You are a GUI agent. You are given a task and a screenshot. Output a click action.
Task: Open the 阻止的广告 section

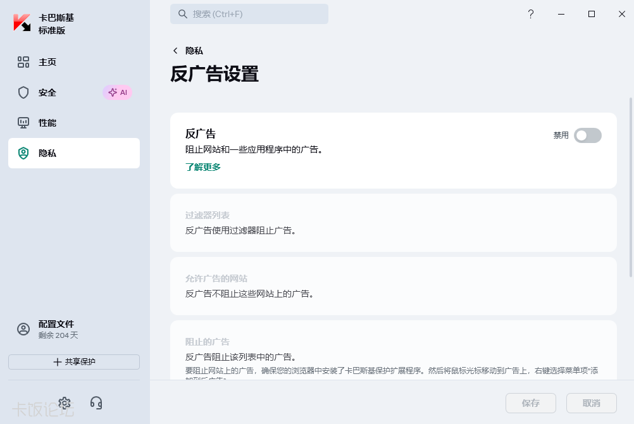[394, 351]
